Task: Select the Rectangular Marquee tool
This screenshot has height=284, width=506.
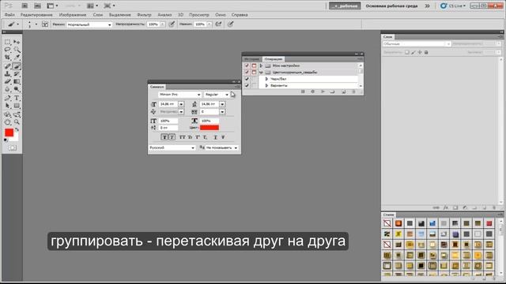Action: click(x=7, y=42)
